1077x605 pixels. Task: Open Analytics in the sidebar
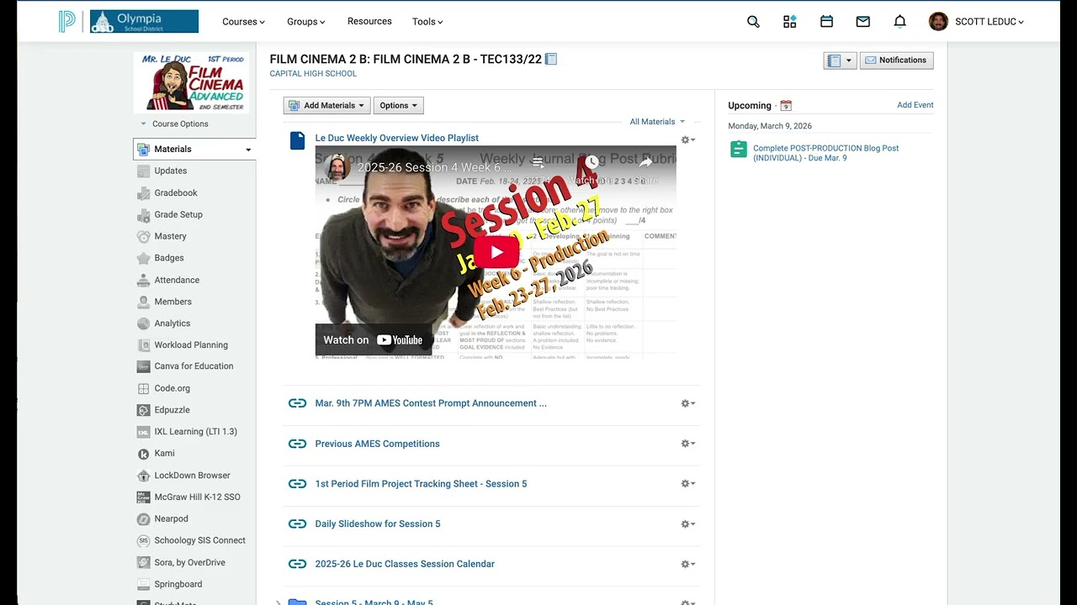coord(172,324)
